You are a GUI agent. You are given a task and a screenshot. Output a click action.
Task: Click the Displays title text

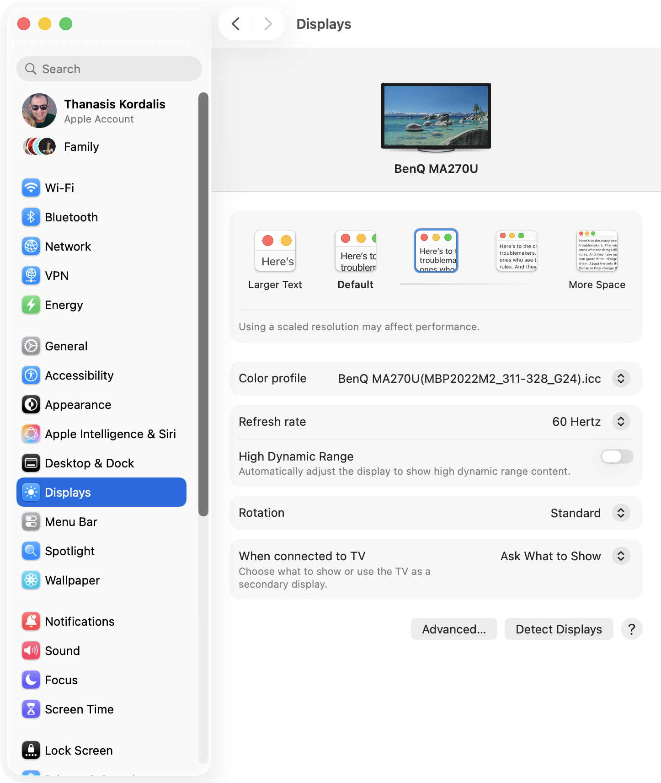pos(324,24)
